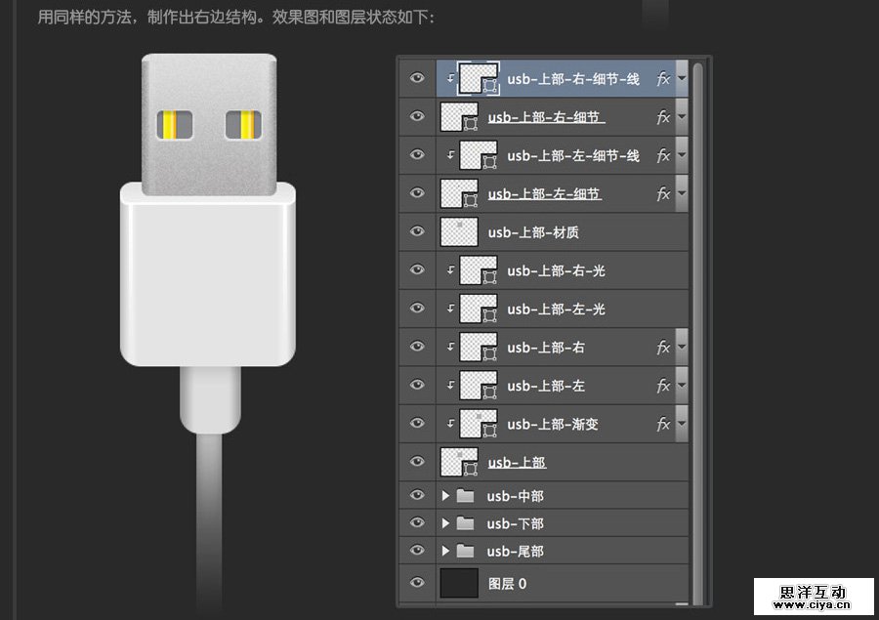This screenshot has height=620, width=879.
Task: Click the fx icon on usb-上部-右-细节-线 layer
Action: click(664, 79)
